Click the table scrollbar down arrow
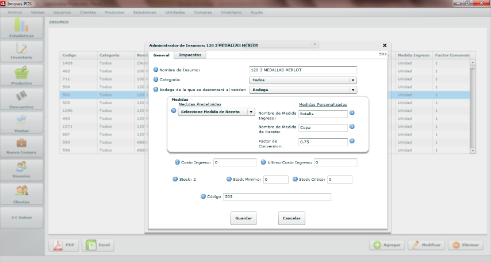The image size is (491, 262). 473,151
